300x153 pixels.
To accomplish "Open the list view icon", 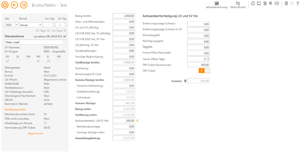I will 24,5.
